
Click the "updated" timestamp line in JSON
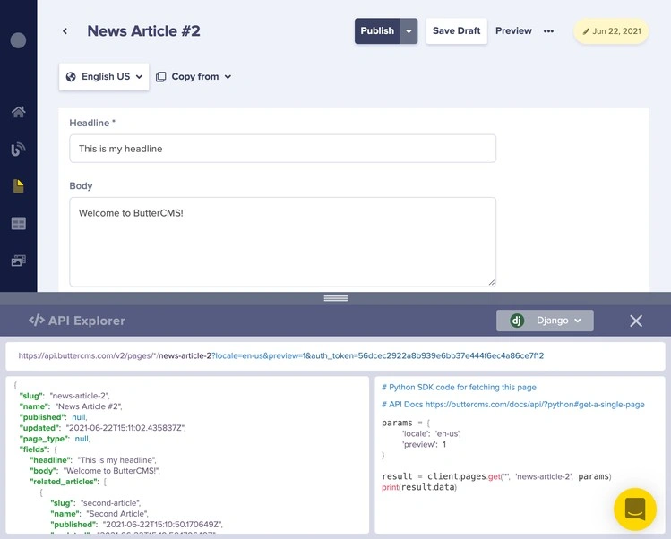point(102,428)
